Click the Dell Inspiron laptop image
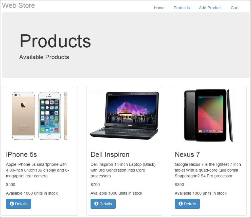This screenshot has width=251, height=218. click(124, 115)
